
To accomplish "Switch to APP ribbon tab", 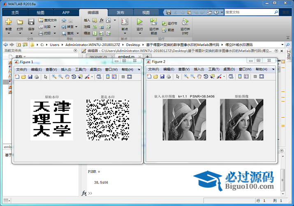I will [x=66, y=13].
